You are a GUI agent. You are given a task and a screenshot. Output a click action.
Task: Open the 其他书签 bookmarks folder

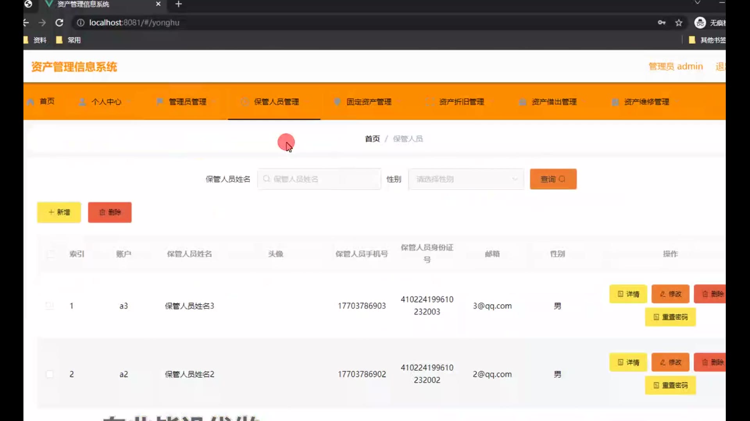click(x=707, y=40)
